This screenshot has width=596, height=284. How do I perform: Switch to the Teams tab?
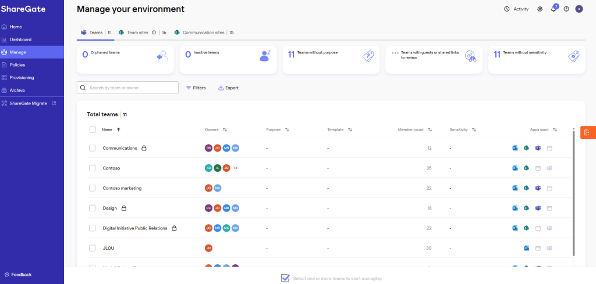click(95, 33)
